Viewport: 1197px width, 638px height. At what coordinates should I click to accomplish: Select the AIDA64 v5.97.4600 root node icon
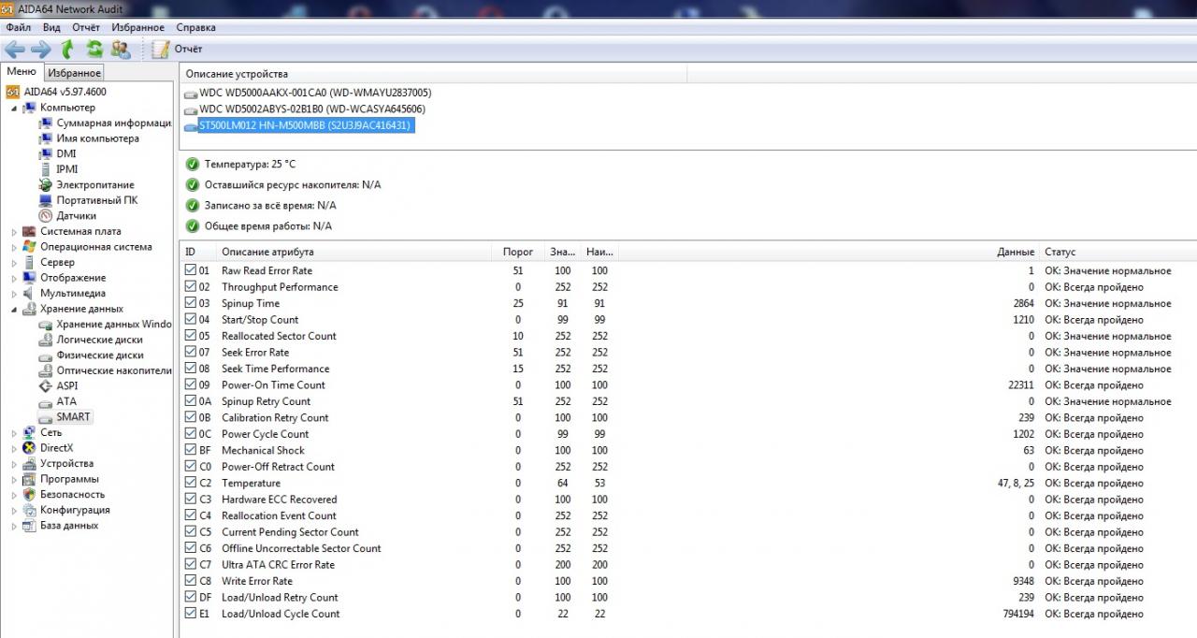[13, 92]
